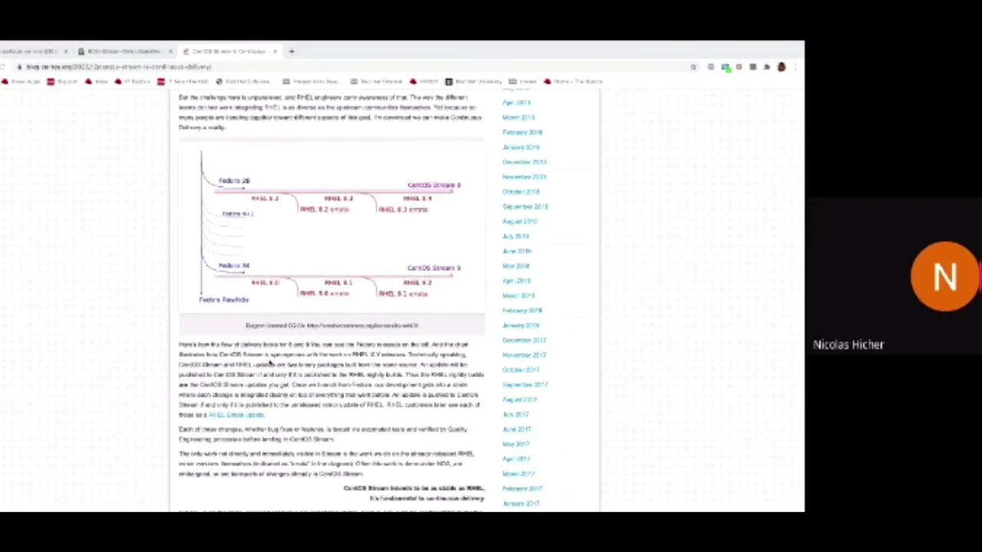Open a new browser tab

click(292, 51)
